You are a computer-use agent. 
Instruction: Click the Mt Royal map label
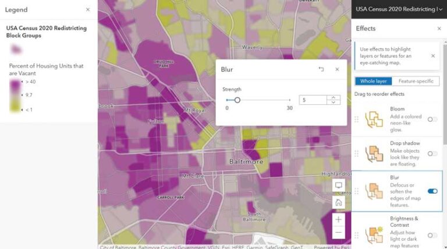[194, 110]
